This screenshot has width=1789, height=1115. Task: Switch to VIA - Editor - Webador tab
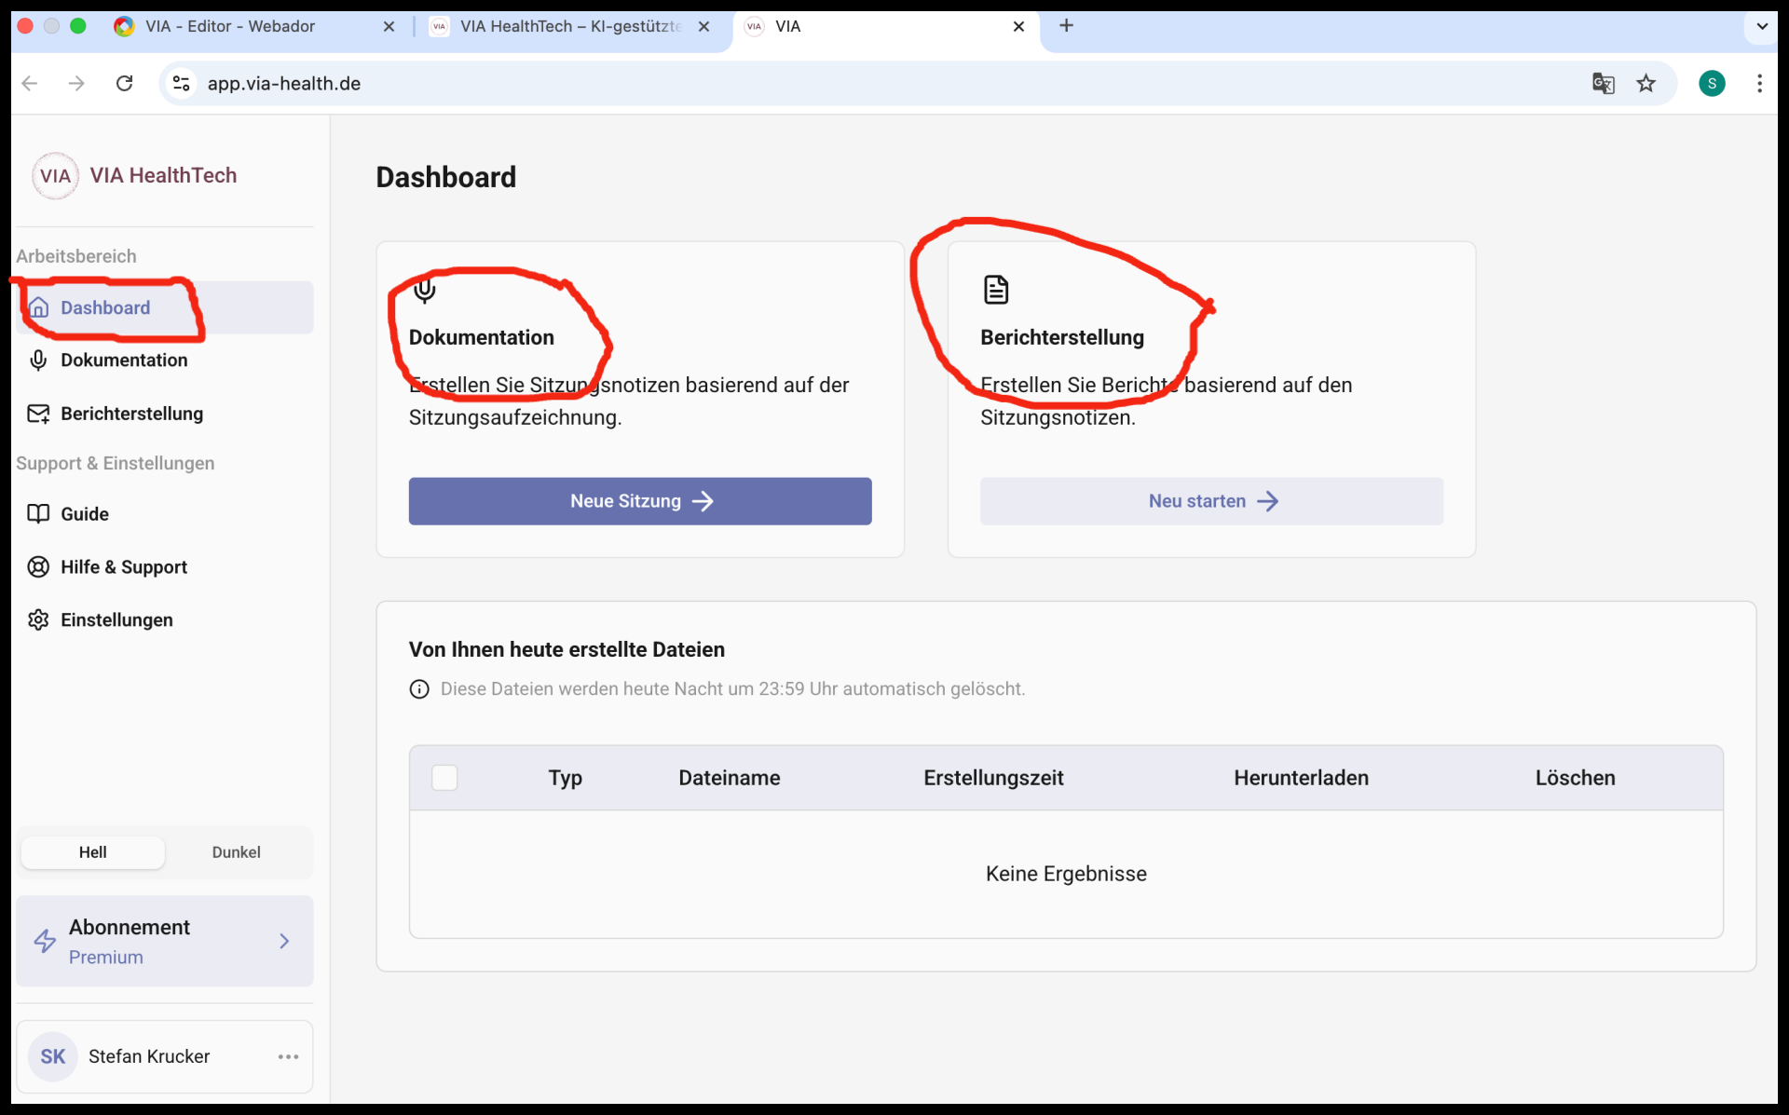[230, 26]
